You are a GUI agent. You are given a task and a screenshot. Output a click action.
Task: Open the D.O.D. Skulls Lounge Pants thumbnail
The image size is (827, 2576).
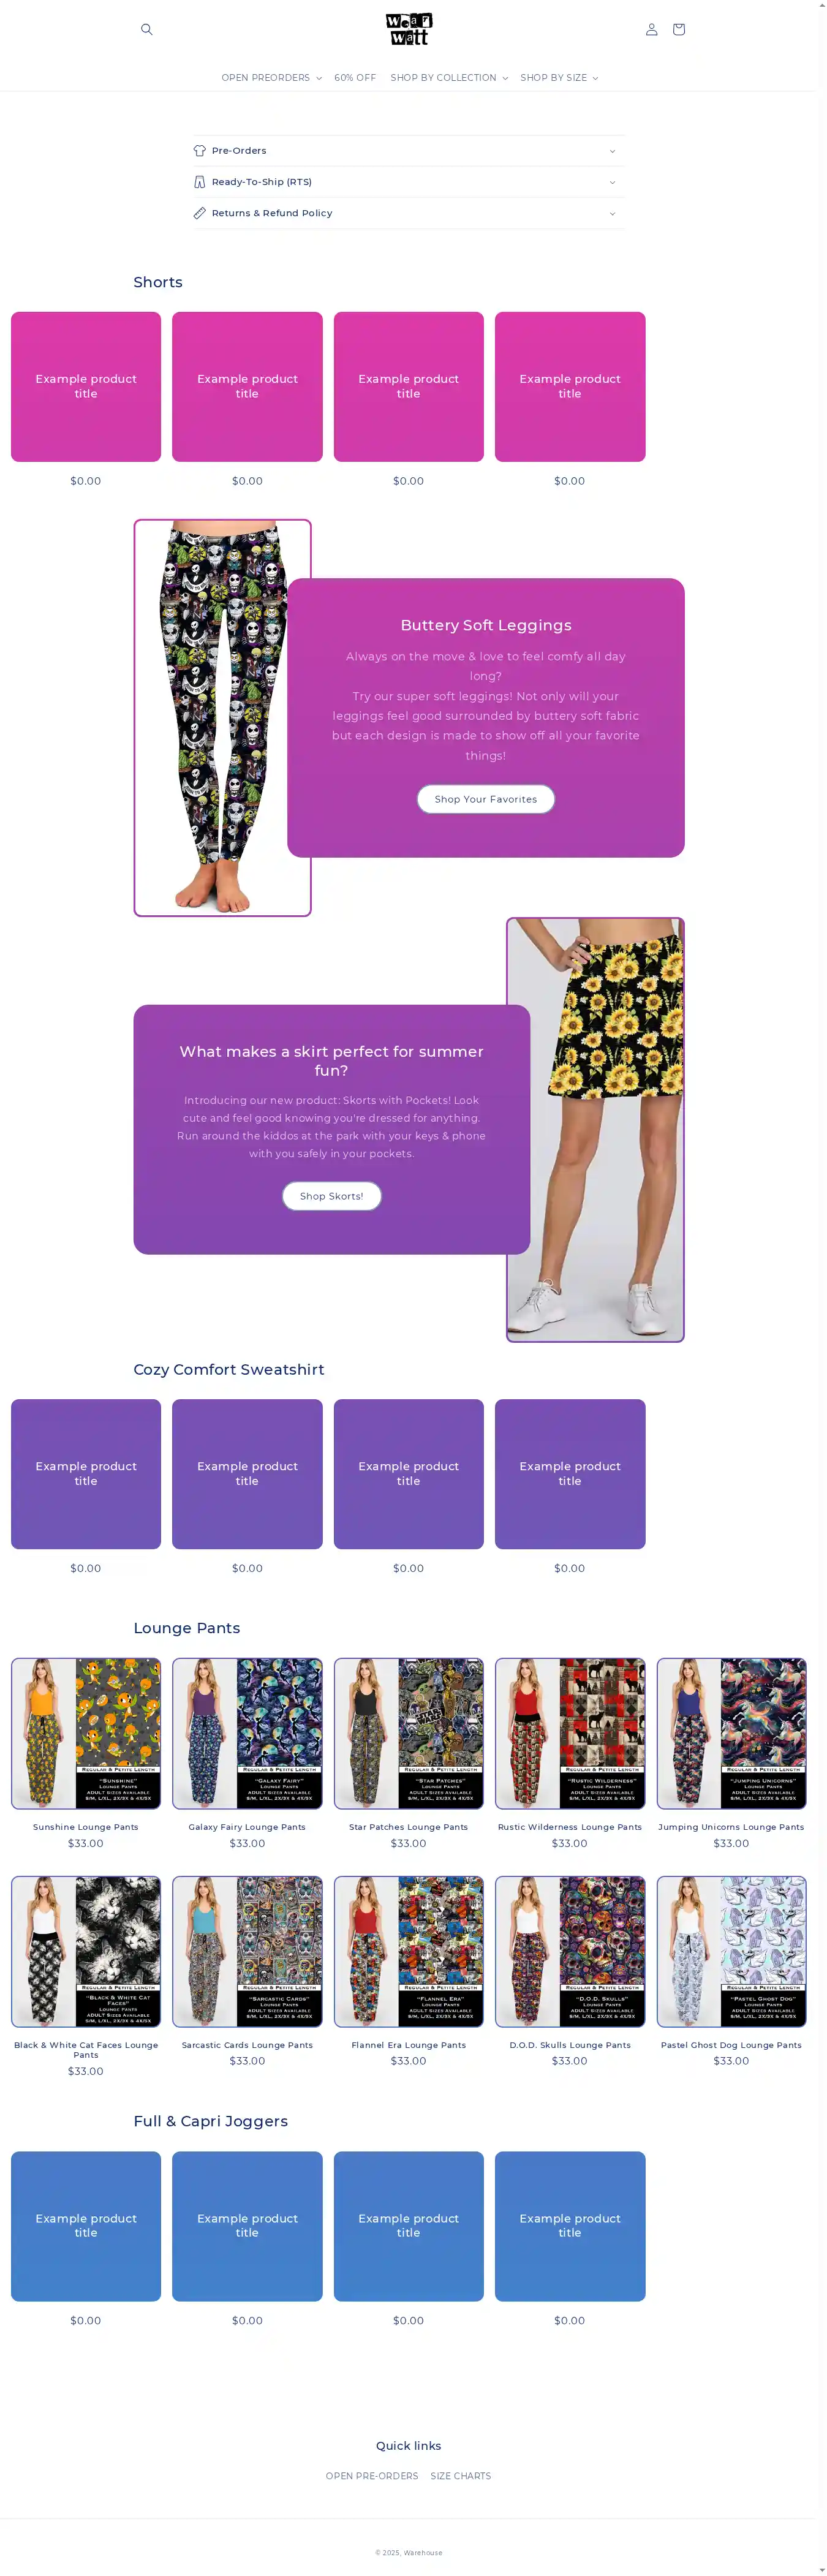point(570,1951)
